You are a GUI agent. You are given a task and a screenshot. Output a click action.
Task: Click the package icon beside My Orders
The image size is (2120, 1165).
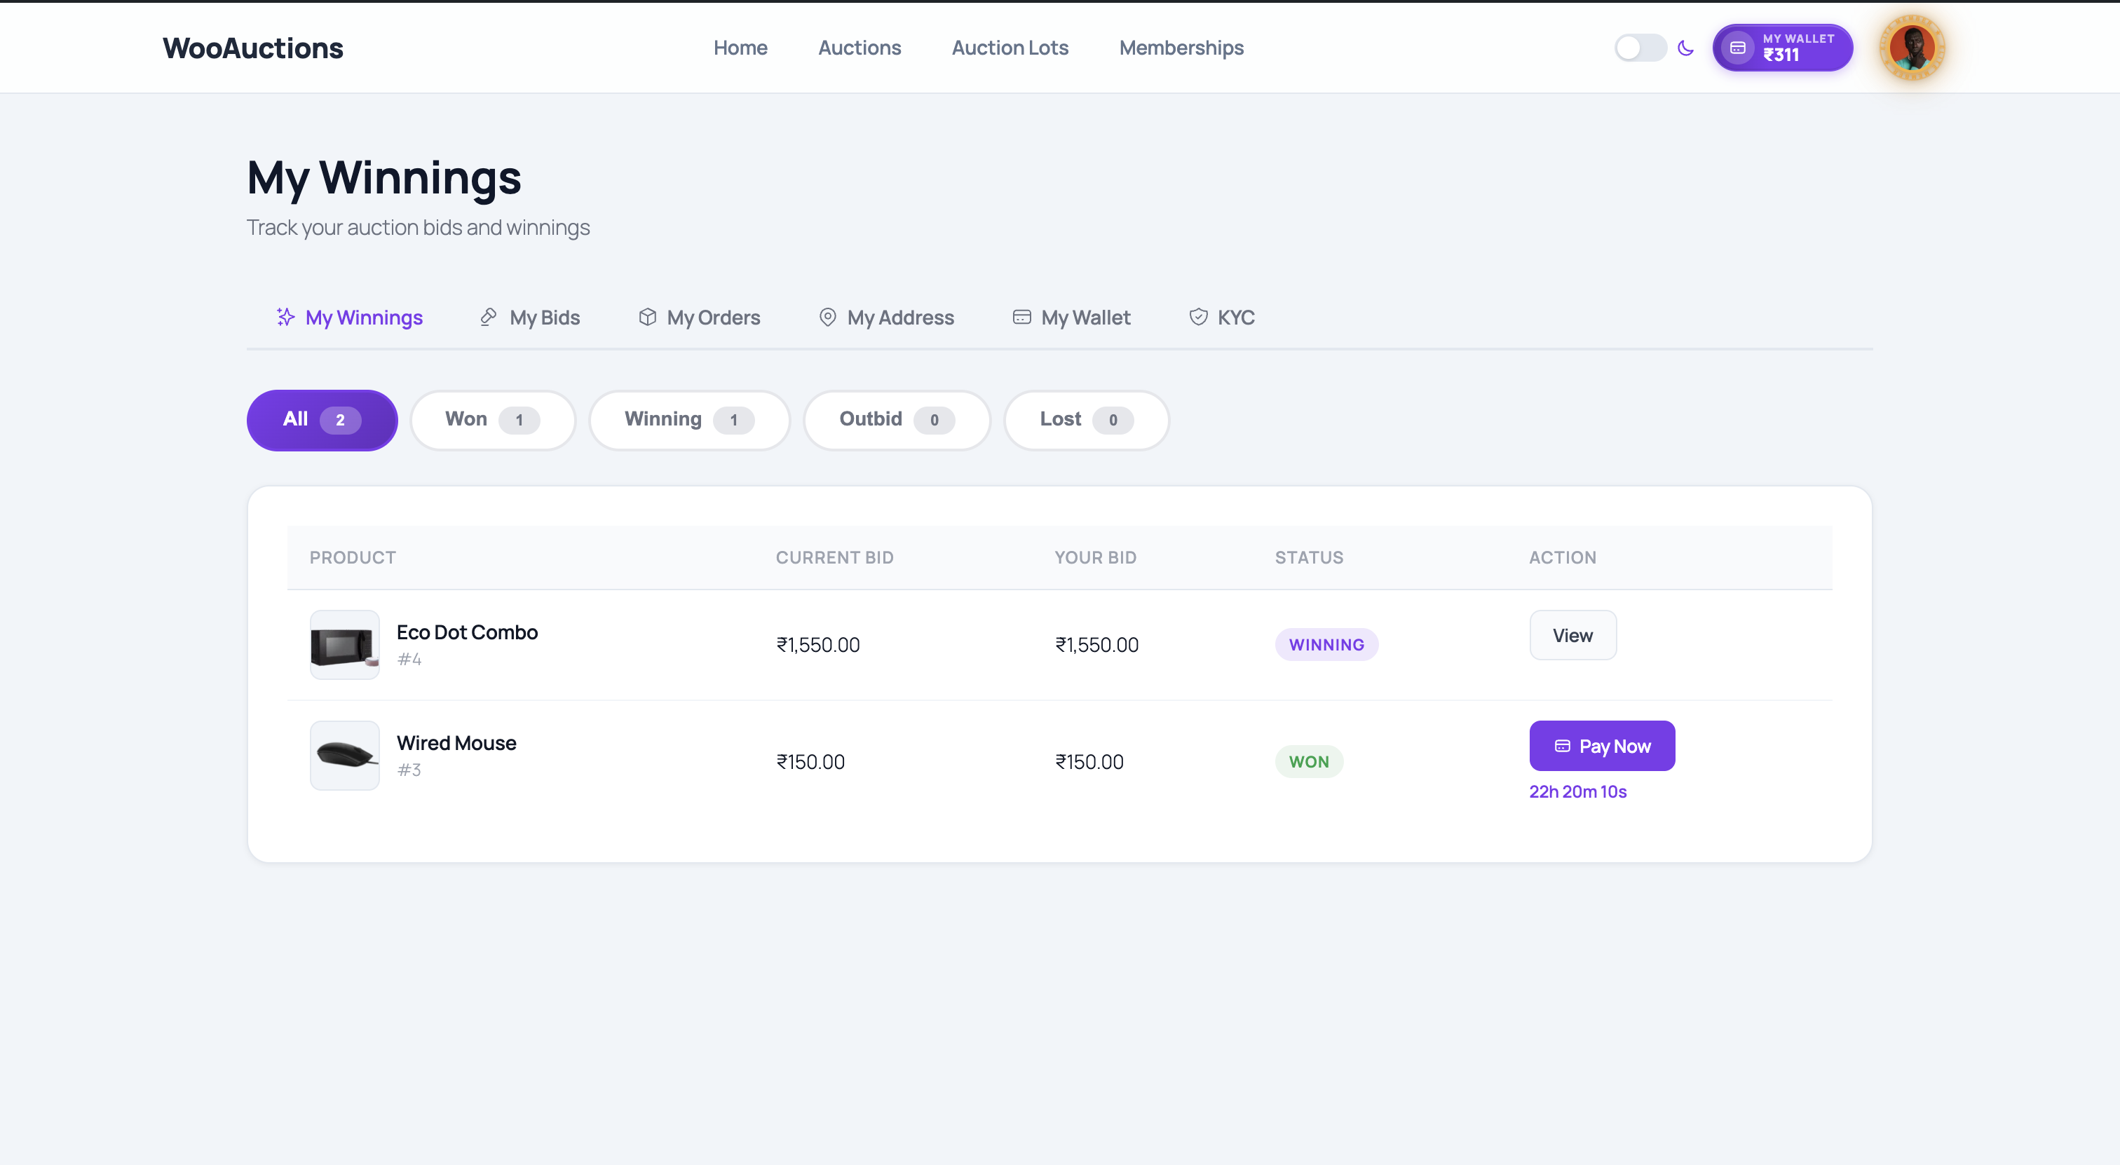click(647, 317)
